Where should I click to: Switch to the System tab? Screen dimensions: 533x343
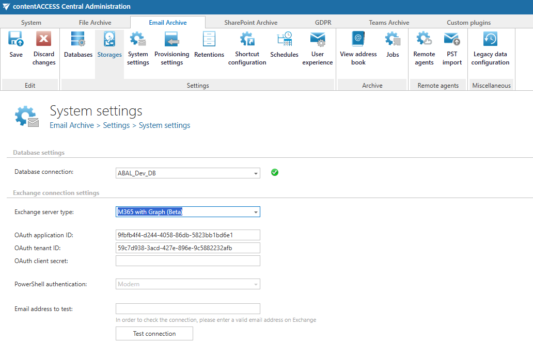[31, 22]
